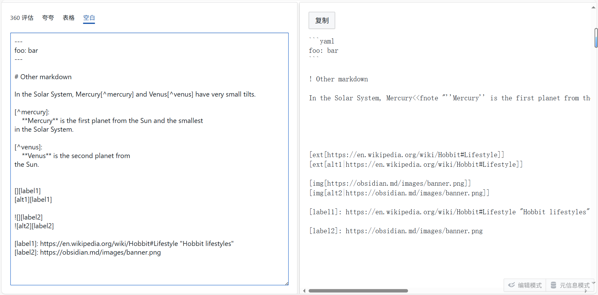Click the 'foo: bar' line in source editor
Viewport: 598px width, 295px height.
point(26,50)
